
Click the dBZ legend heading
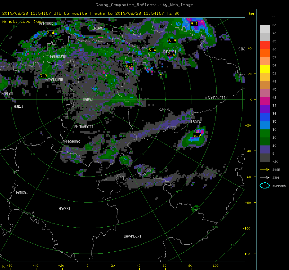click(272, 17)
